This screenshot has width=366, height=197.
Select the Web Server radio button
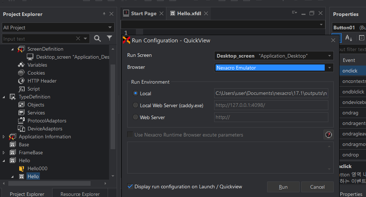pyautogui.click(x=136, y=117)
